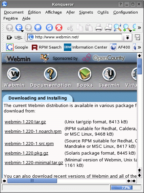Click the OpenCountry sponsor logo
This screenshot has width=144, height=193.
click(103, 58)
